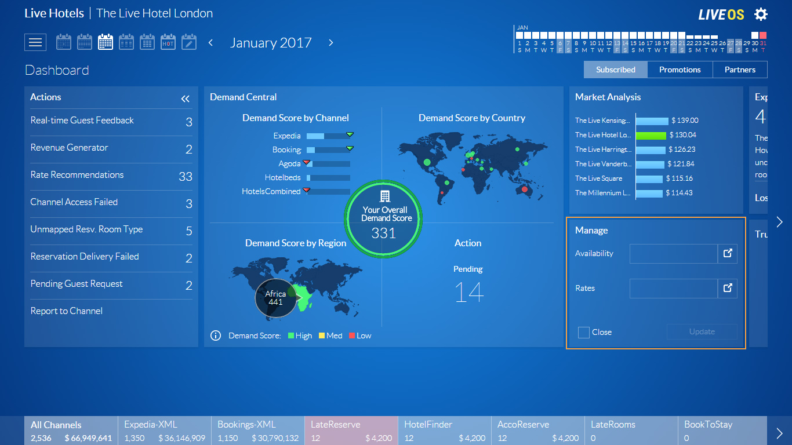This screenshot has width=792, height=445.
Task: Expand the Booking demand score dropdown
Action: [x=350, y=149]
